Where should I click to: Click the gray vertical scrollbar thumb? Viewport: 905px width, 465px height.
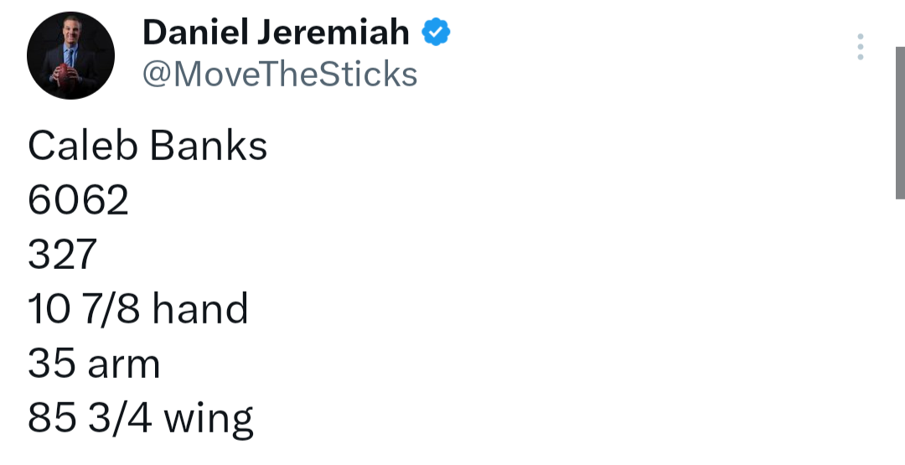(x=899, y=122)
